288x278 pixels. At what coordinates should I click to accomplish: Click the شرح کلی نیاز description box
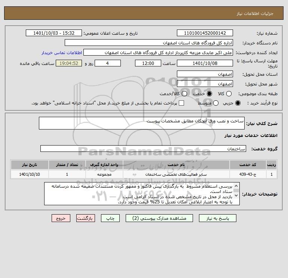tap(142, 123)
